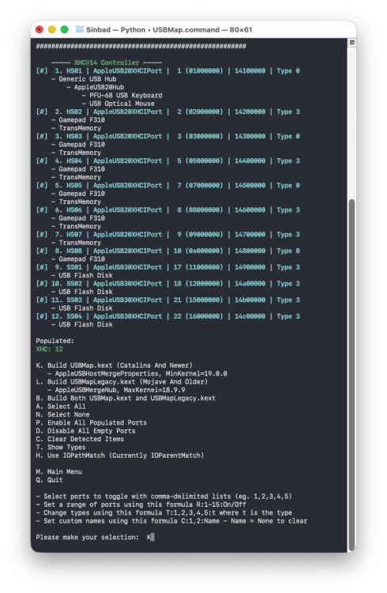Click the '3. HS03' port row
The image size is (387, 593).
pyautogui.click(x=167, y=136)
